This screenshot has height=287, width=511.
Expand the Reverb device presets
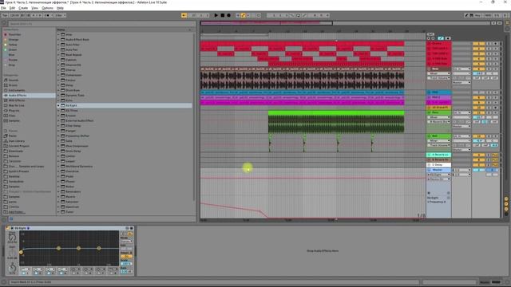[x=58, y=197]
